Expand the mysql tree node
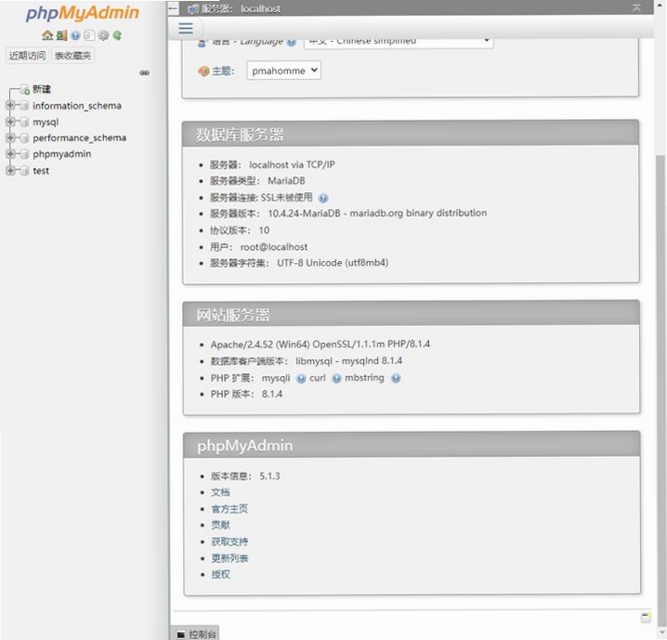The width and height of the screenshot is (667, 640). pos(10,122)
